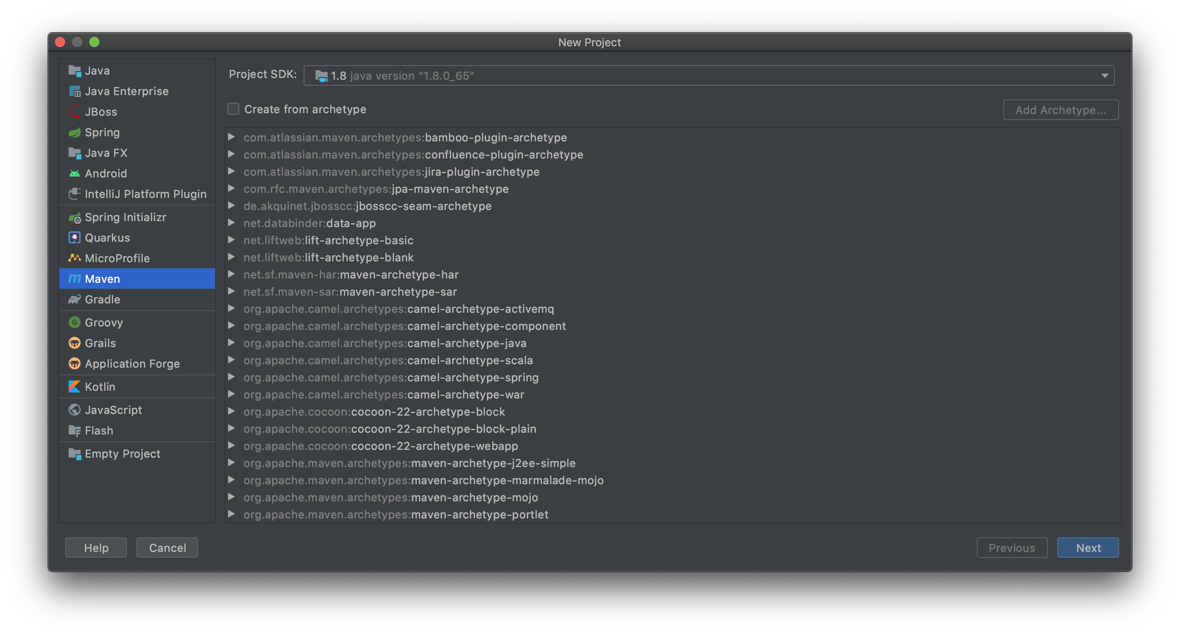Expand the jira-plugin-archetype tree node
Viewport: 1180px width, 635px height.
pyautogui.click(x=232, y=172)
